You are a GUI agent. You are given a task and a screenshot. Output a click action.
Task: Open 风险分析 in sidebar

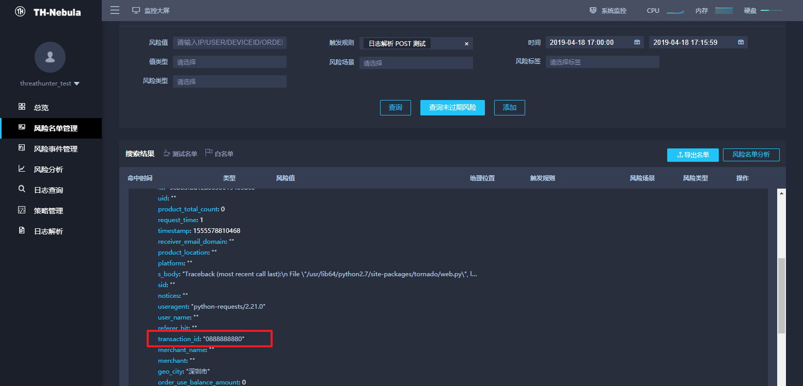point(51,170)
